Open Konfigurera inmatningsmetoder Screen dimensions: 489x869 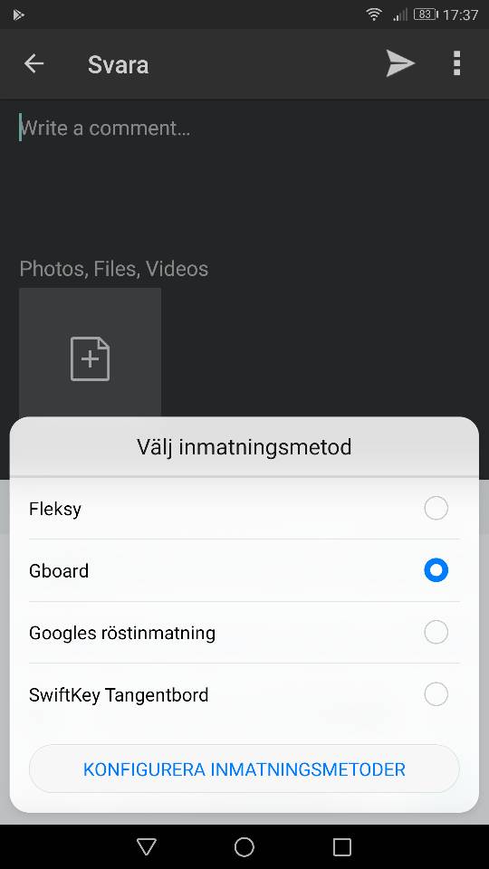[x=244, y=769]
